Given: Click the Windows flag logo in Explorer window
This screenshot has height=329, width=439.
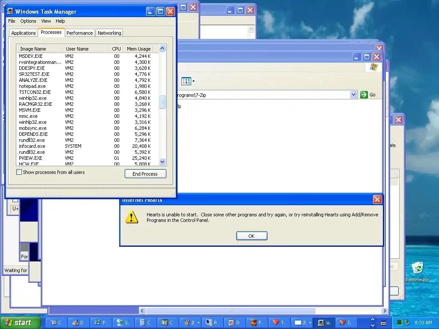Looking at the screenshot, I should pos(374,67).
